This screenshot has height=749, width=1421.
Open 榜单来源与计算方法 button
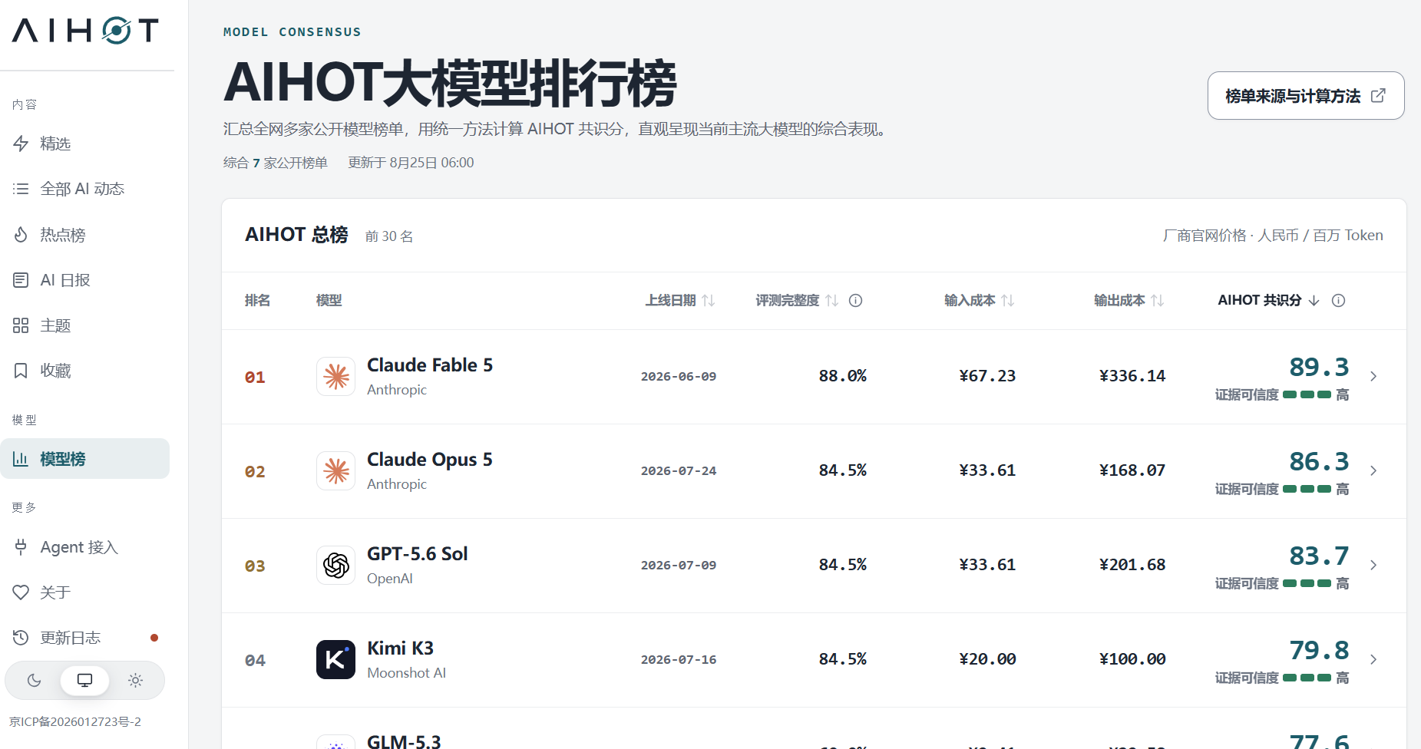[1306, 96]
